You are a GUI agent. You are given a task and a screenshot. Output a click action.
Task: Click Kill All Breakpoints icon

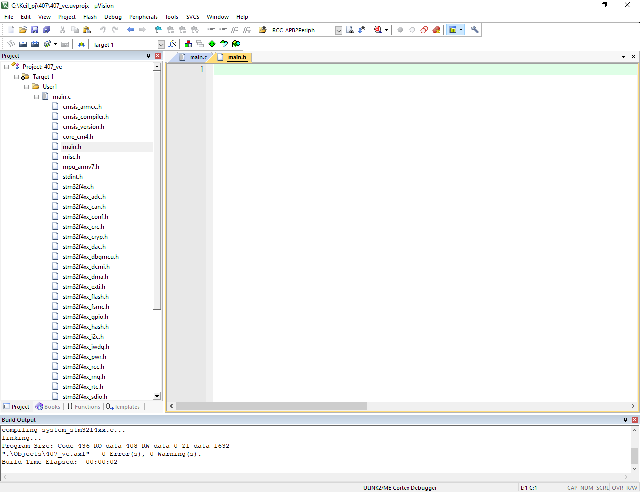436,30
